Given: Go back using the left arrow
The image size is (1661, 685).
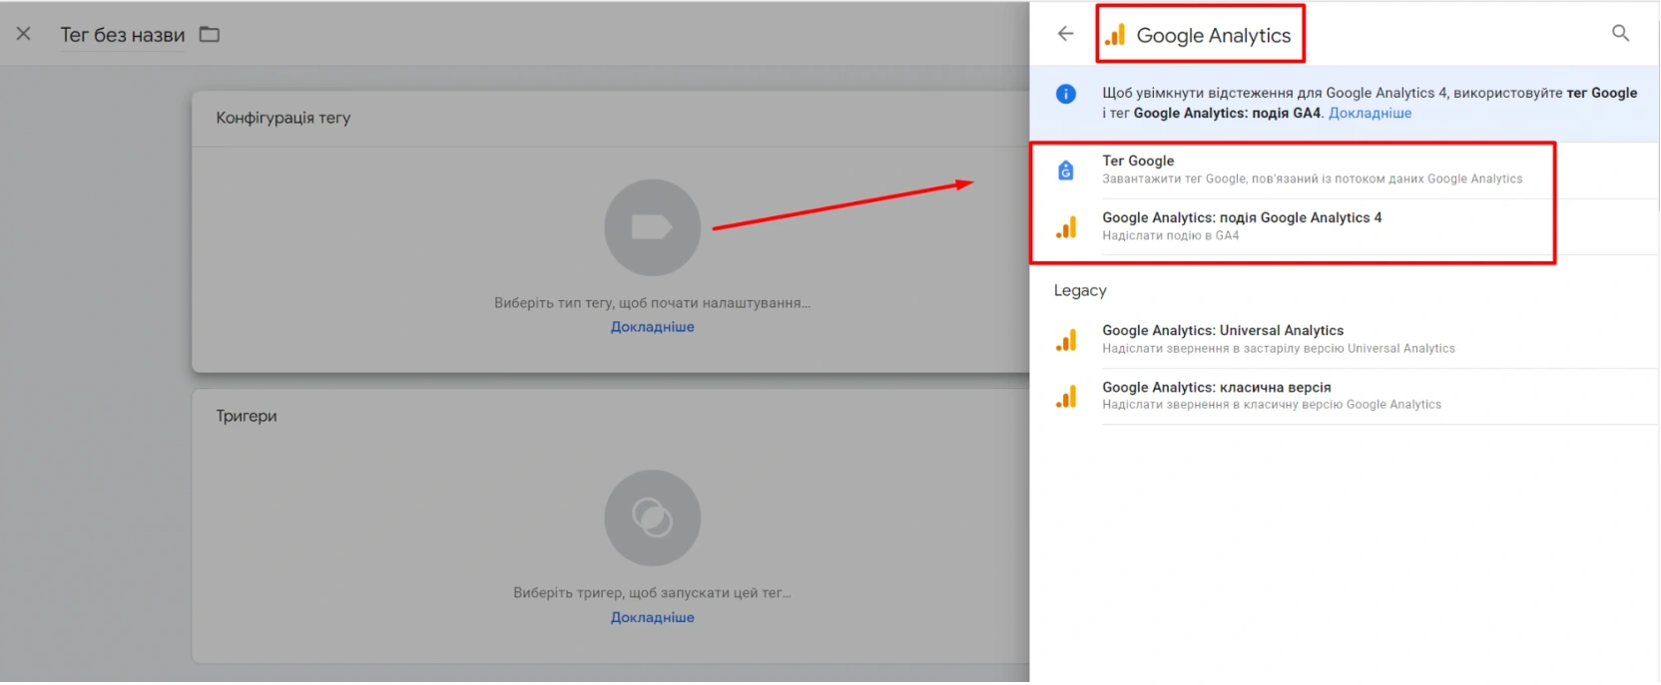Looking at the screenshot, I should click(x=1065, y=34).
